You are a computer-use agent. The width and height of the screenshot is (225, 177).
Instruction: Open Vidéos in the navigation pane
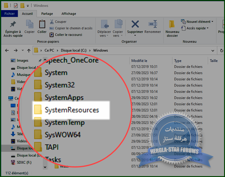click(x=19, y=141)
